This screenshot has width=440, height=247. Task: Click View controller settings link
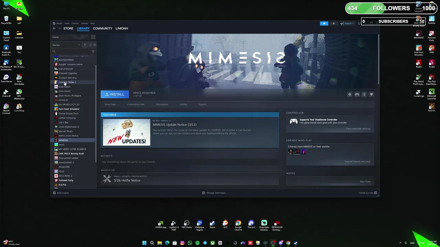pyautogui.click(x=358, y=129)
